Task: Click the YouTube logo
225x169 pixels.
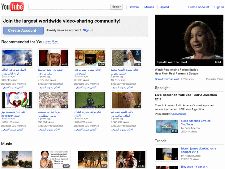Action: [12, 7]
